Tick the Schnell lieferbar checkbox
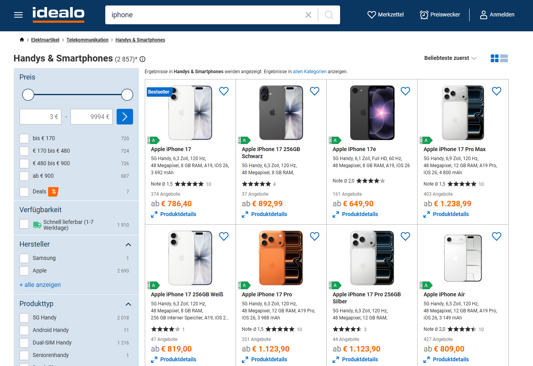Viewport: 533px width, 366px height. pyautogui.click(x=24, y=224)
